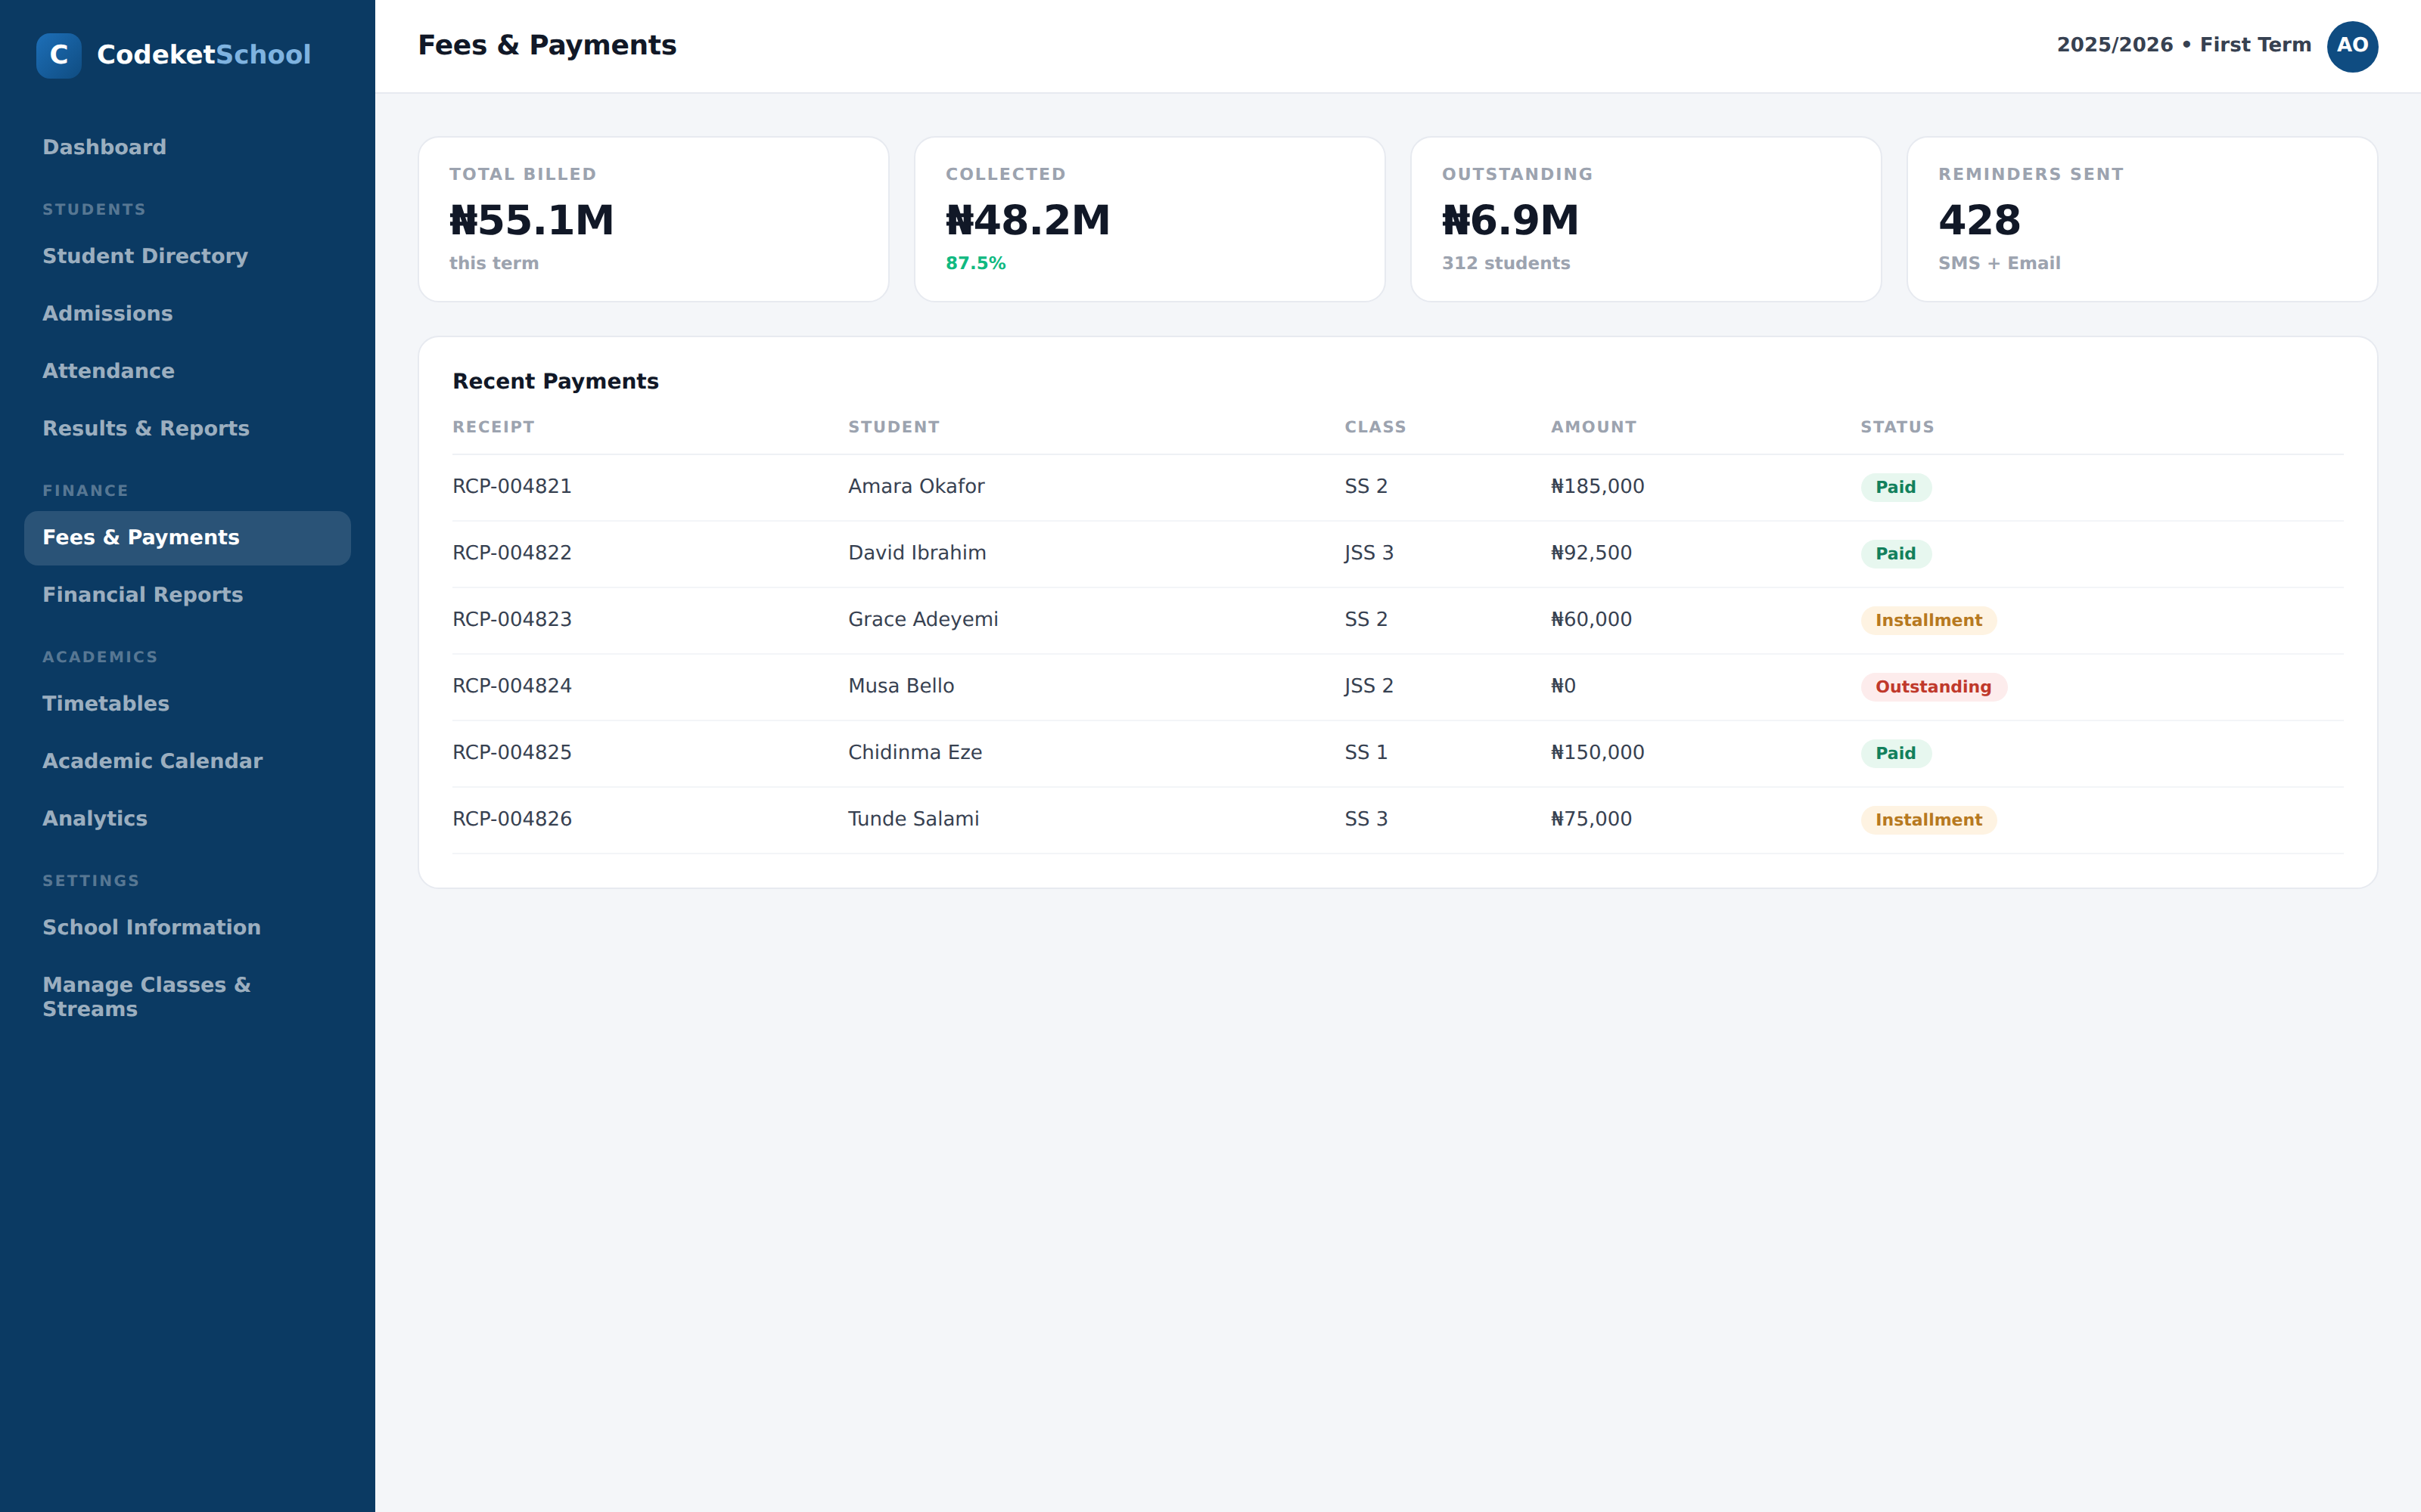This screenshot has width=2421, height=1512.
Task: Click receipt RCP-004826
Action: (x=512, y=819)
